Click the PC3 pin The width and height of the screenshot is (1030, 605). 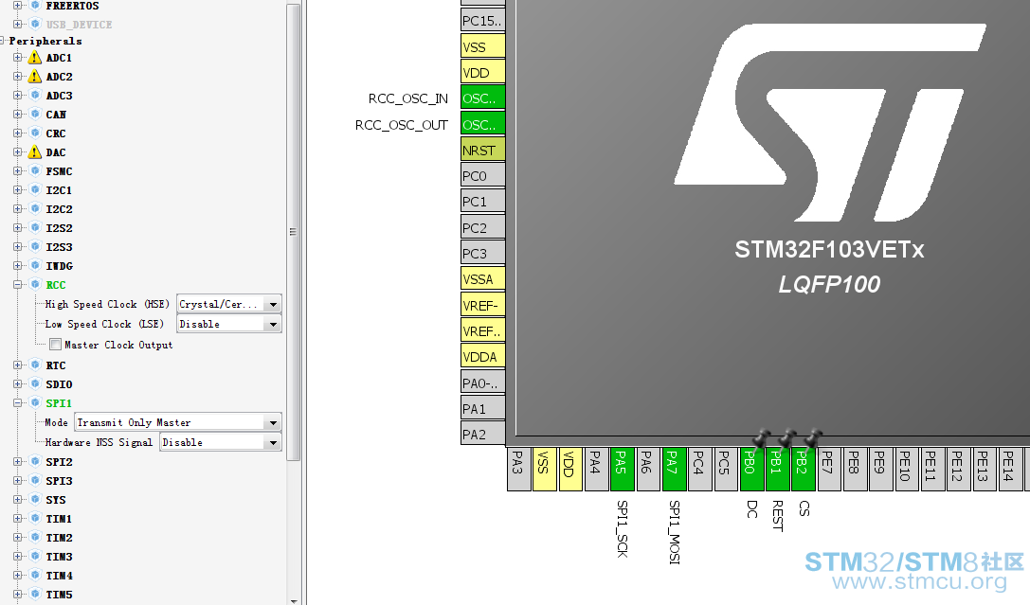(483, 254)
